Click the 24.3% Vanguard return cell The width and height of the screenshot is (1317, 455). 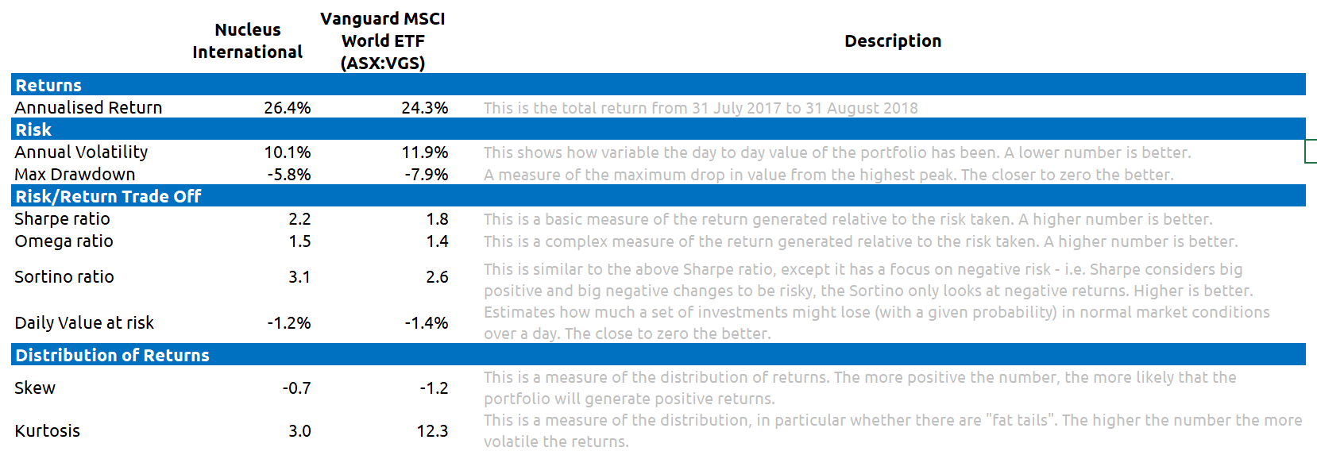pos(424,107)
